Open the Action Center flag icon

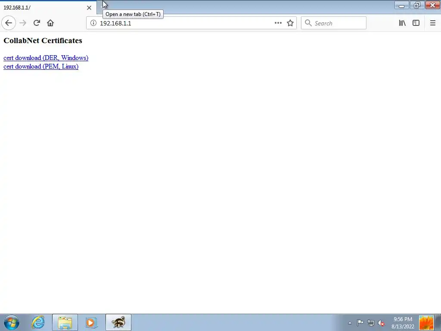[360, 323]
